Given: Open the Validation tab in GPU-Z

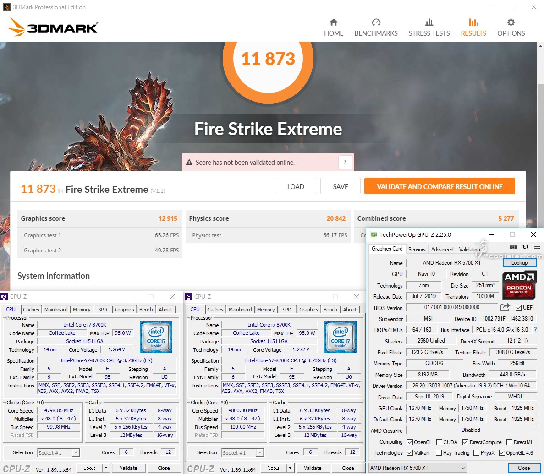Looking at the screenshot, I should (469, 249).
